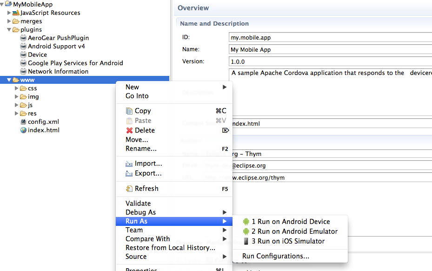This screenshot has height=271, width=432.
Task: Choose Validate from context menu
Action: coord(174,203)
